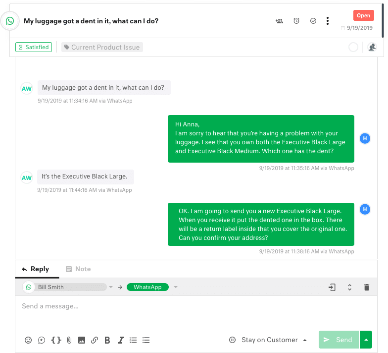Click the red Open status button
The image size is (388, 353).
[363, 15]
